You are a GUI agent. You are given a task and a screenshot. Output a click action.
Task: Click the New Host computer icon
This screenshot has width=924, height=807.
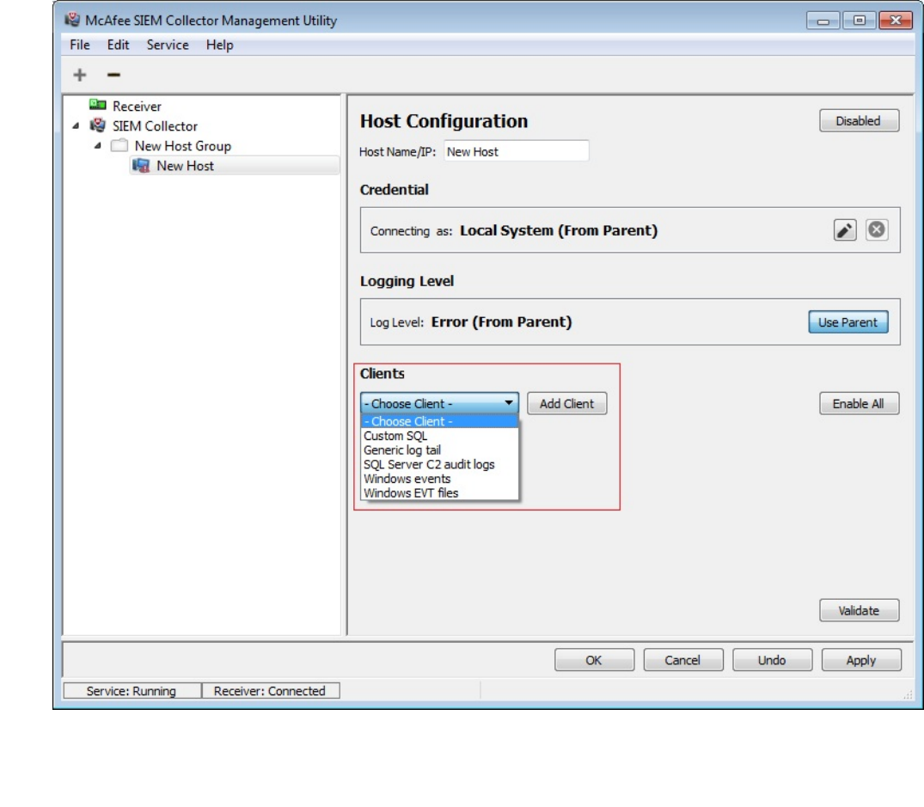point(141,166)
